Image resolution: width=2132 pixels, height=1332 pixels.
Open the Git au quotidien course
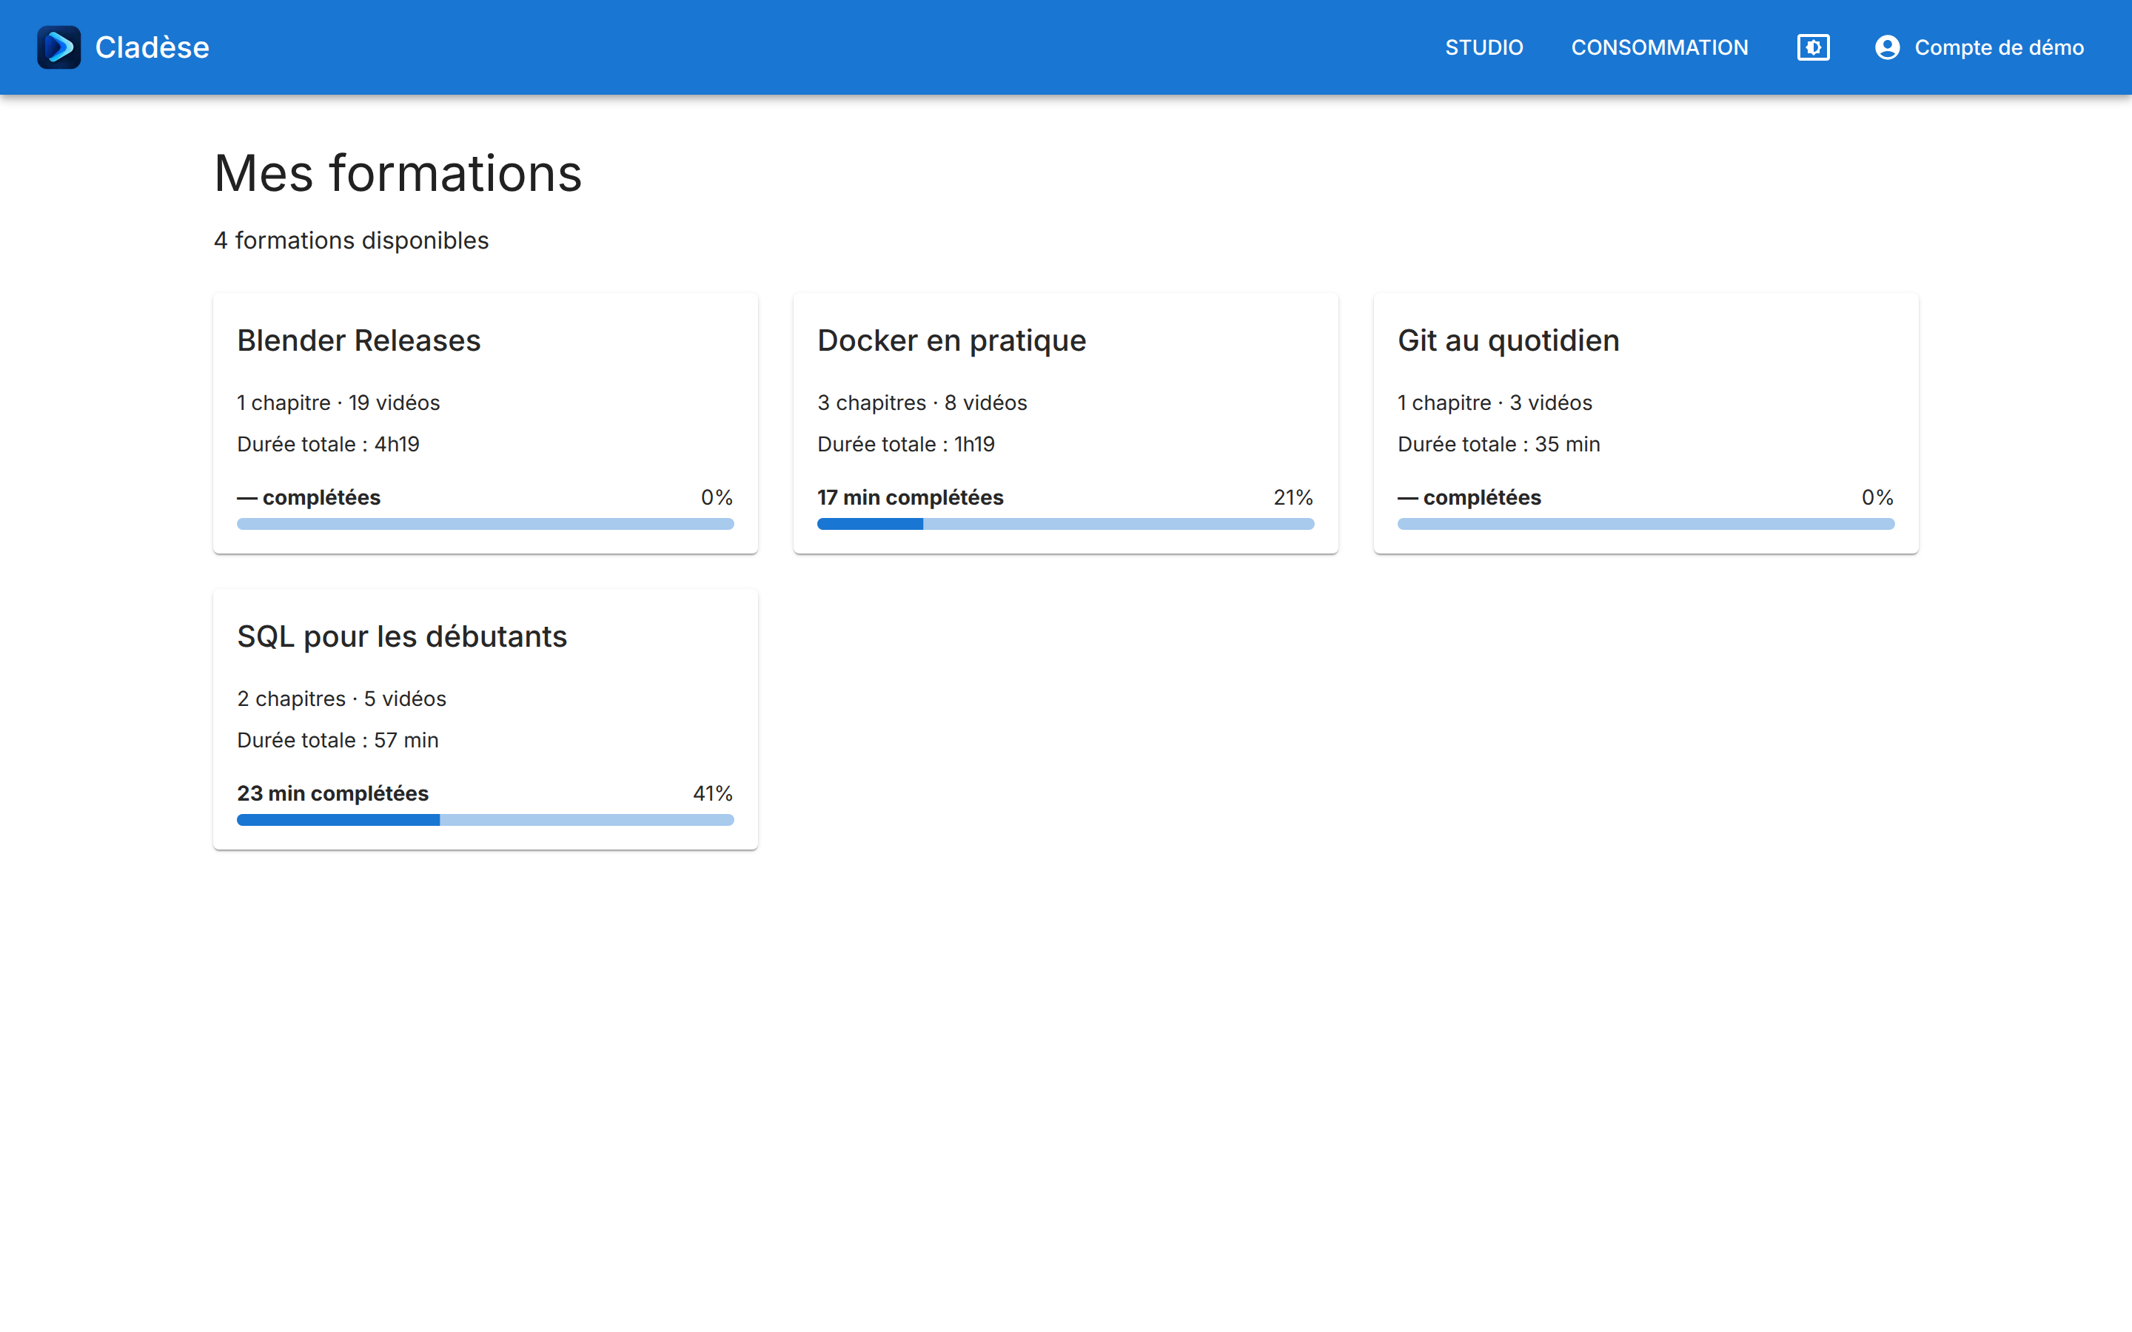pos(1646,424)
